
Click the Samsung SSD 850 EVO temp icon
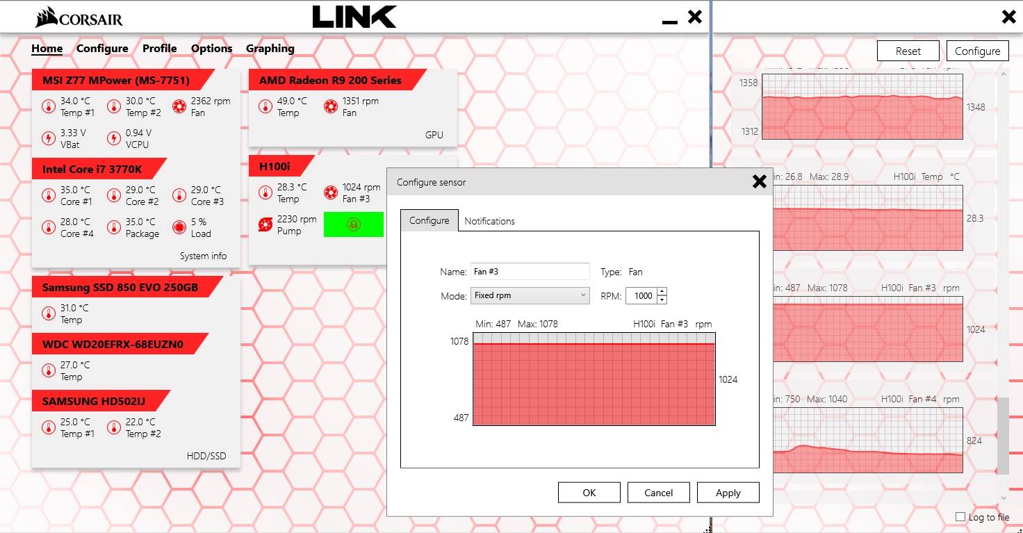49,313
